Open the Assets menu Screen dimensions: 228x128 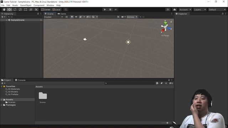point(15,5)
